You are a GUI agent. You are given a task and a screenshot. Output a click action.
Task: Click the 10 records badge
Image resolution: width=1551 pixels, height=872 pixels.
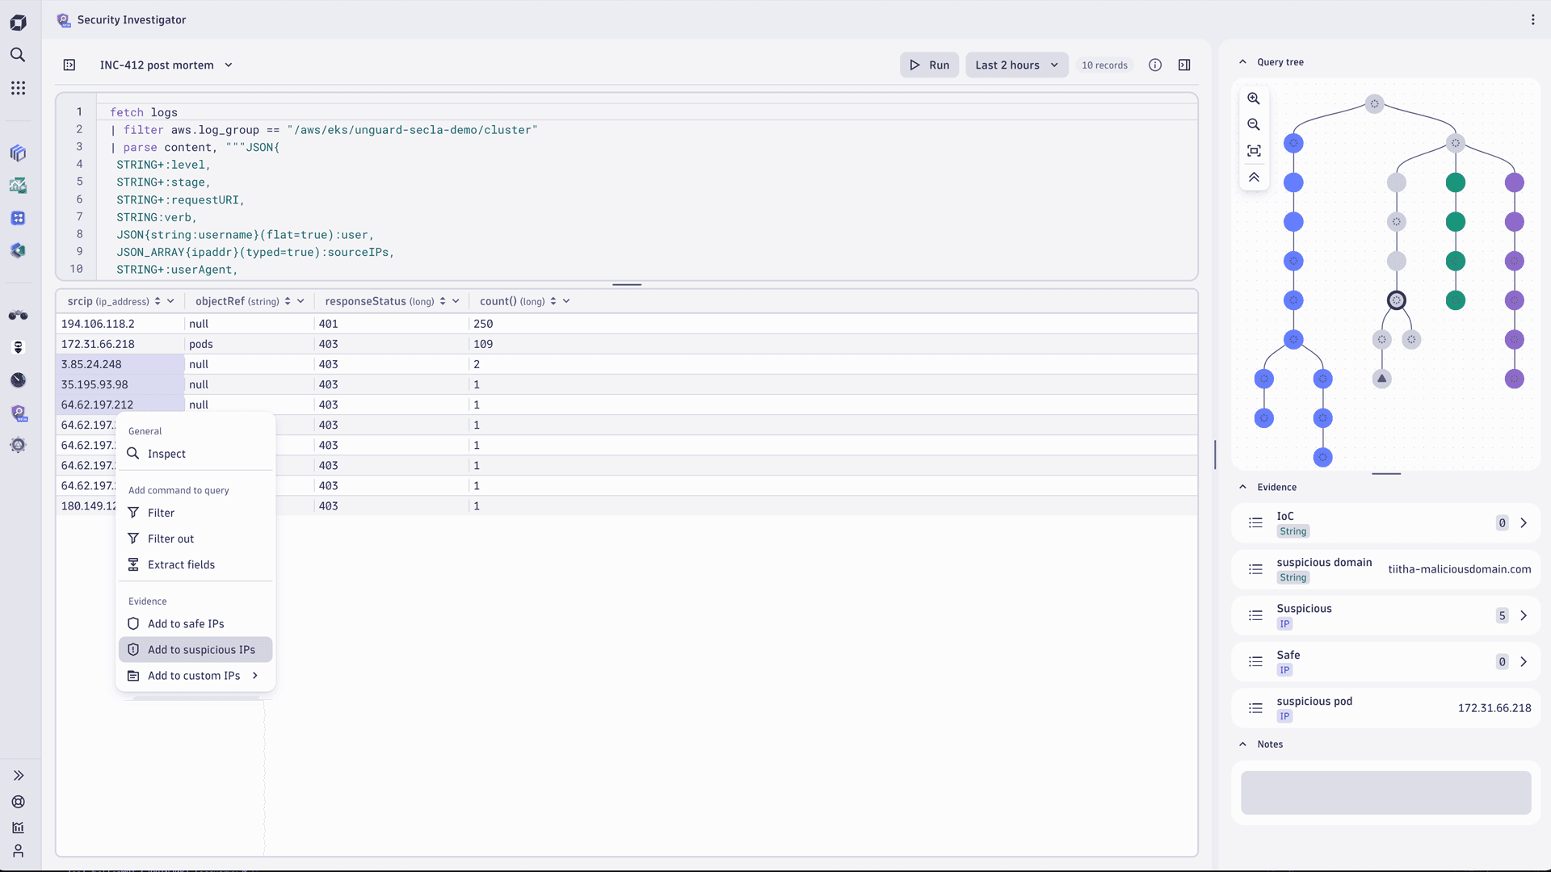click(x=1104, y=65)
